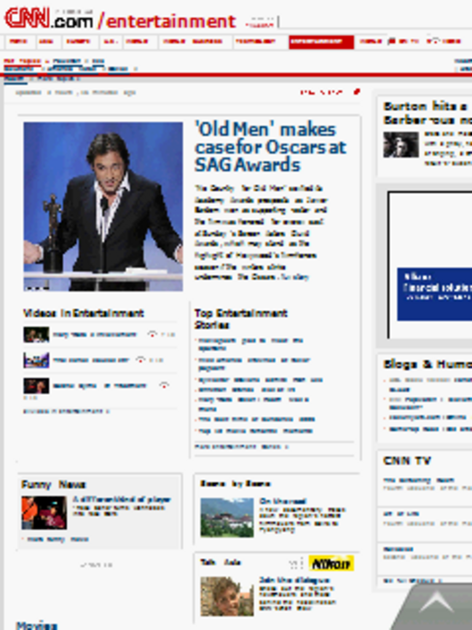The image size is (472, 630).
Task: Play the third video thumbnail in Videos in Entertainment
Action: click(x=36, y=386)
